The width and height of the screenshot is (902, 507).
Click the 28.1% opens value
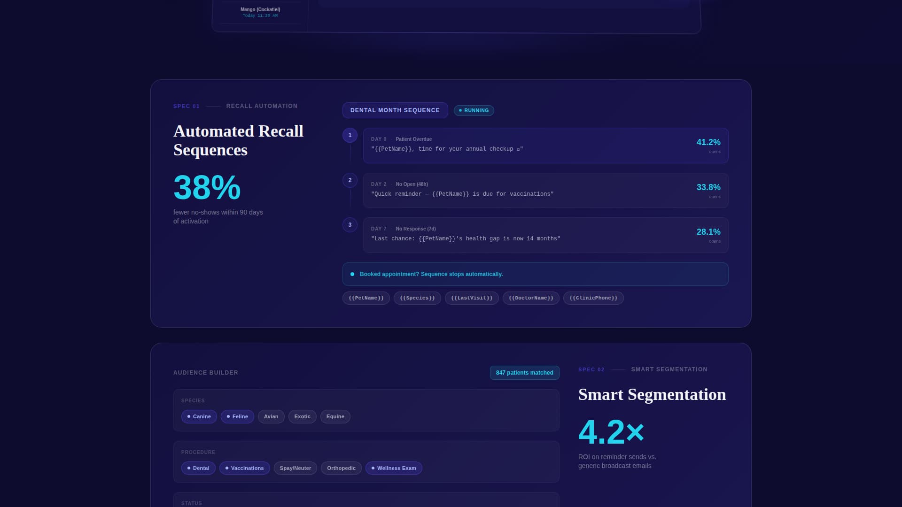[x=708, y=232]
